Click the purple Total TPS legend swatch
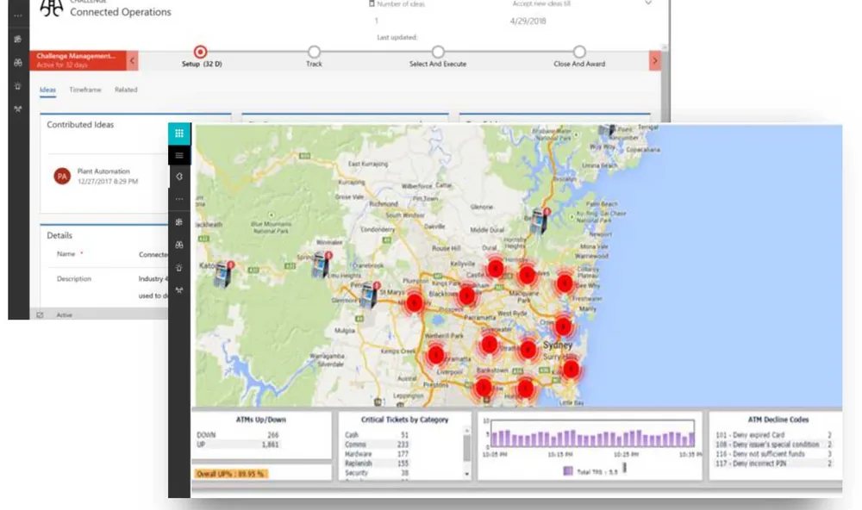Image resolution: width=862 pixels, height=510 pixels. pyautogui.click(x=568, y=471)
